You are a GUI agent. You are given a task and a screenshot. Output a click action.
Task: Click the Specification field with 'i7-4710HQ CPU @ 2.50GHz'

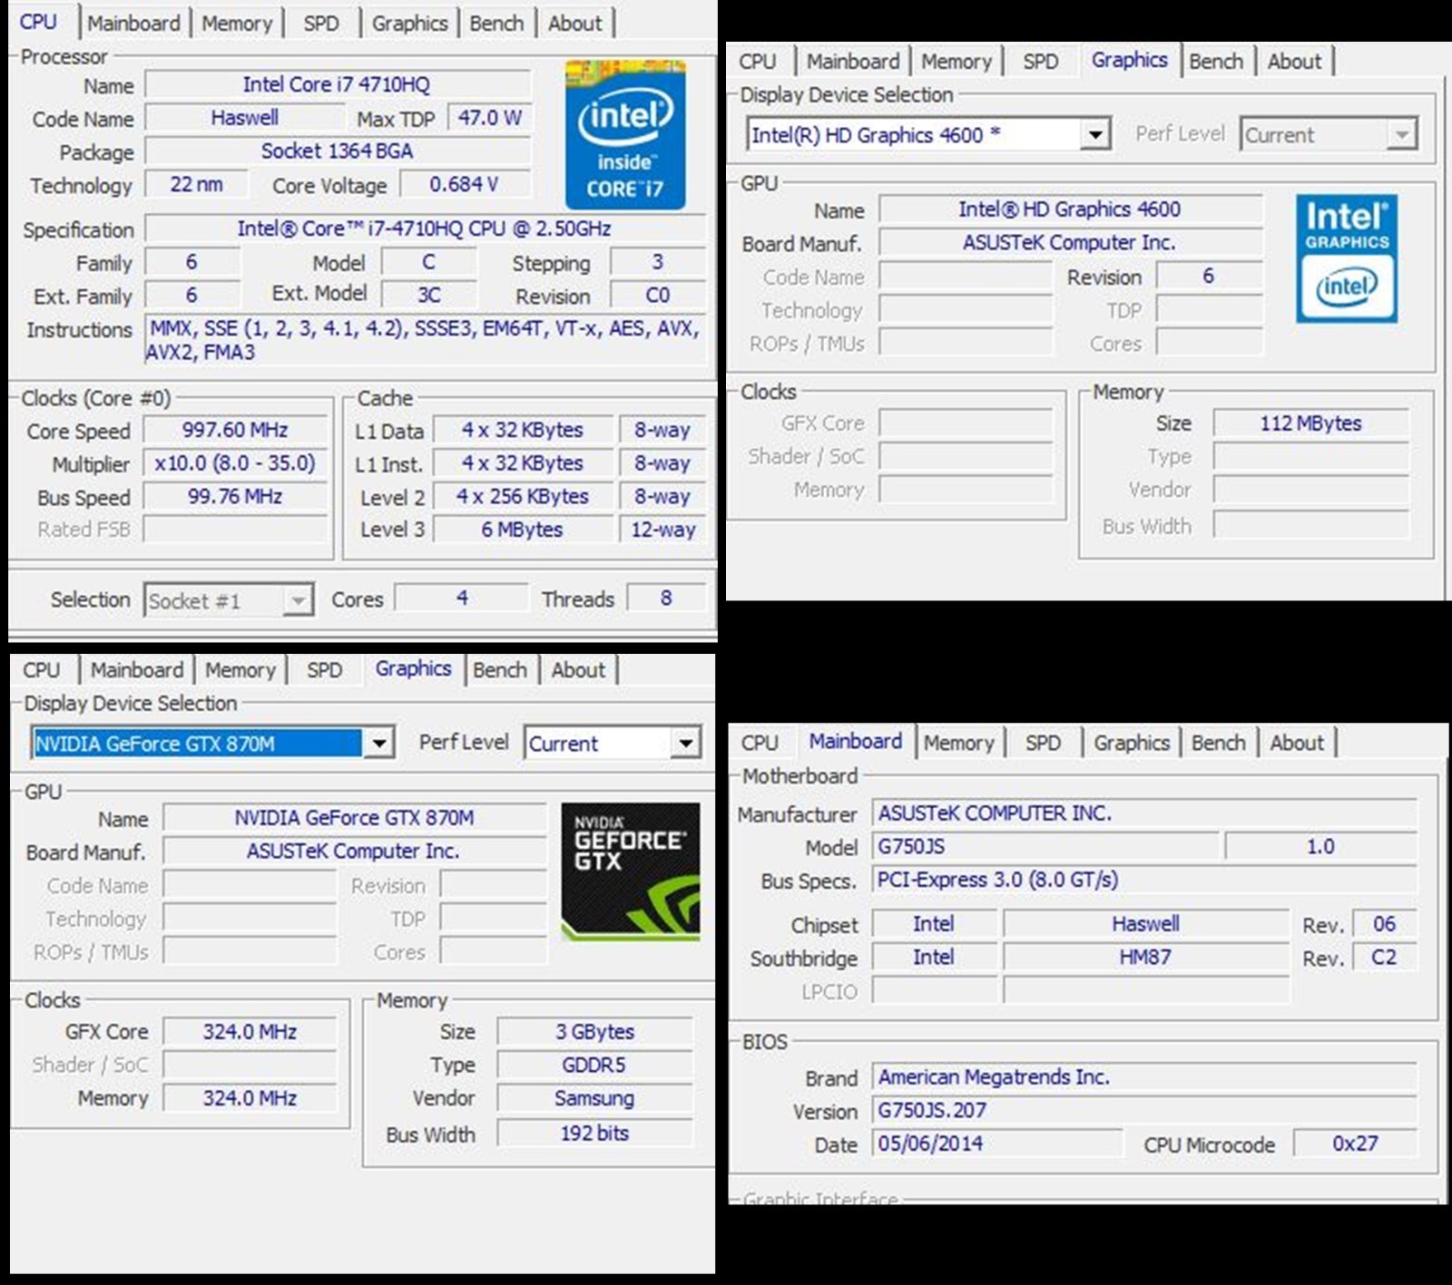point(425,229)
